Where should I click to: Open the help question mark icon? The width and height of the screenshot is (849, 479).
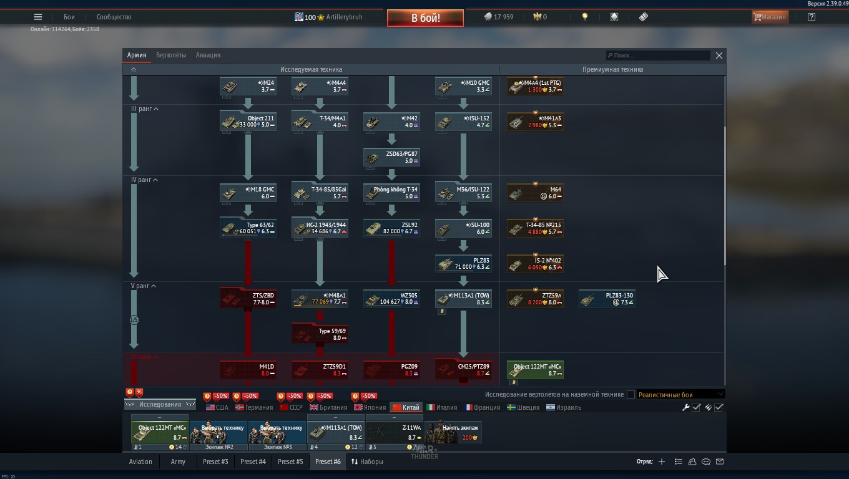811,17
